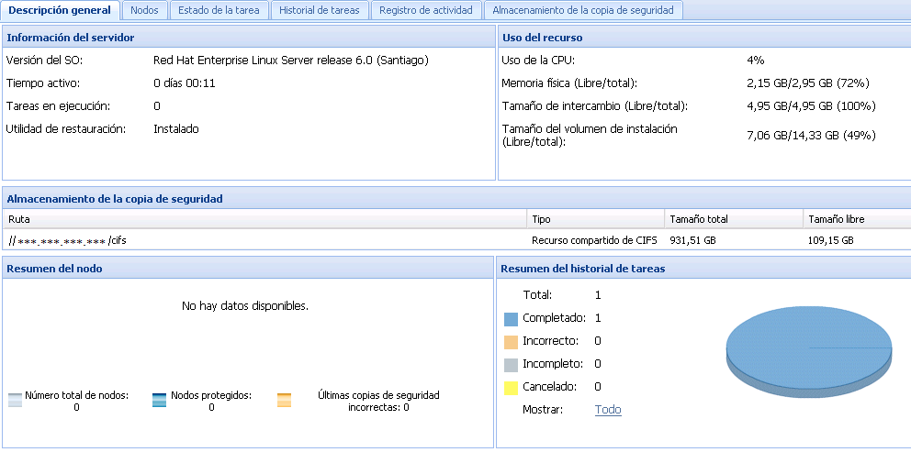Click the total nodes count icon
Image resolution: width=911 pixels, height=452 pixels.
tap(15, 400)
